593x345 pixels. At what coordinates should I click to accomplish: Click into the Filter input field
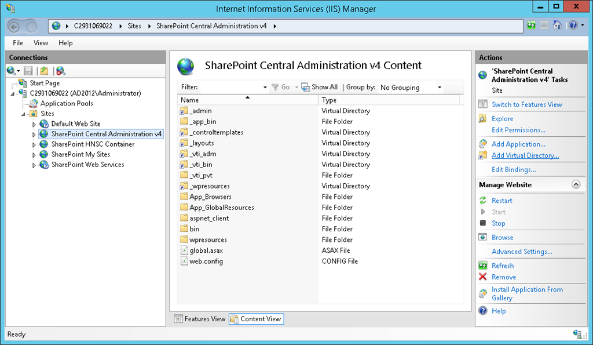[x=232, y=88]
